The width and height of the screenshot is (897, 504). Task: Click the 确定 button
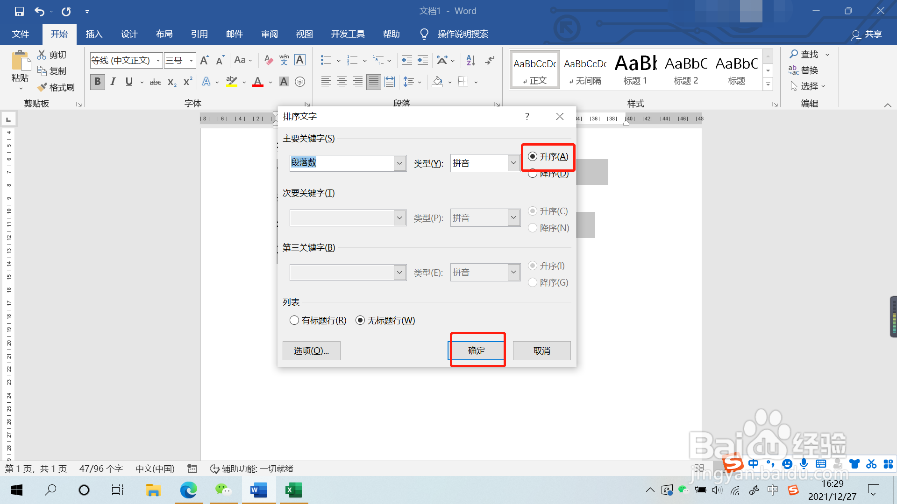pyautogui.click(x=477, y=350)
